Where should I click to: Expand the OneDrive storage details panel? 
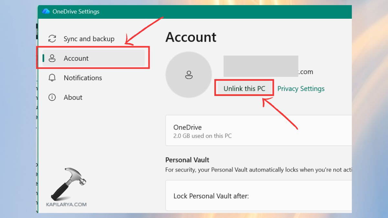pyautogui.click(x=259, y=130)
